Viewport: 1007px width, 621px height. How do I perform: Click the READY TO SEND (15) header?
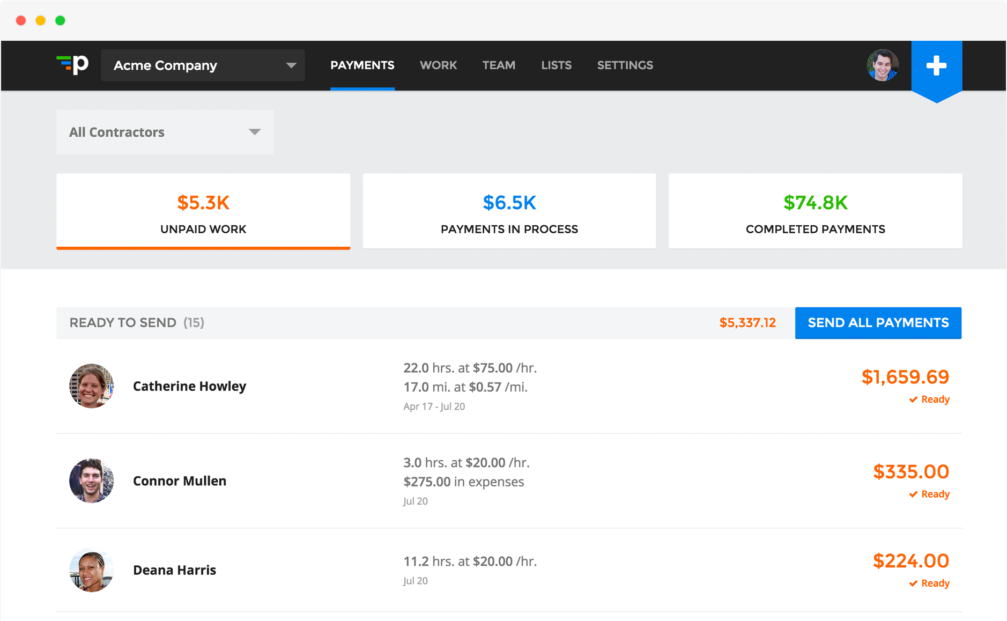click(137, 323)
